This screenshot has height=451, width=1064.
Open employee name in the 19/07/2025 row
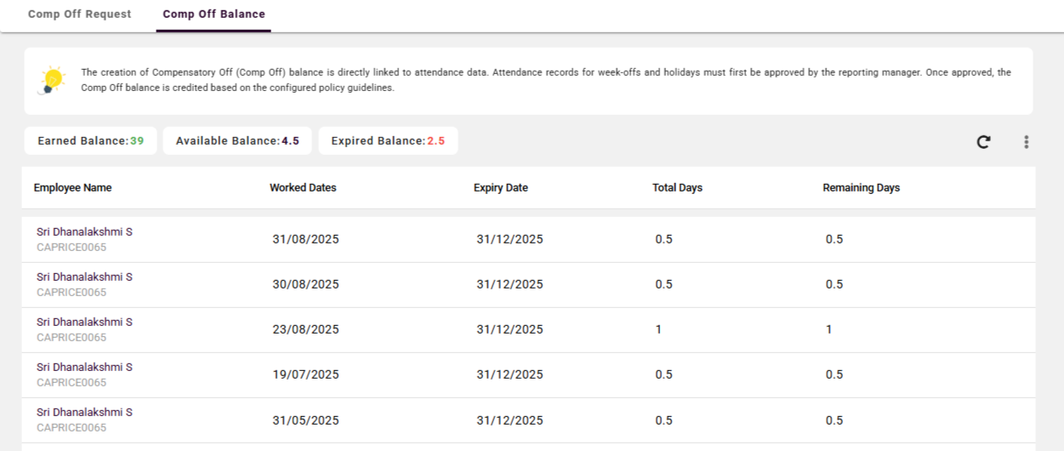coord(84,368)
